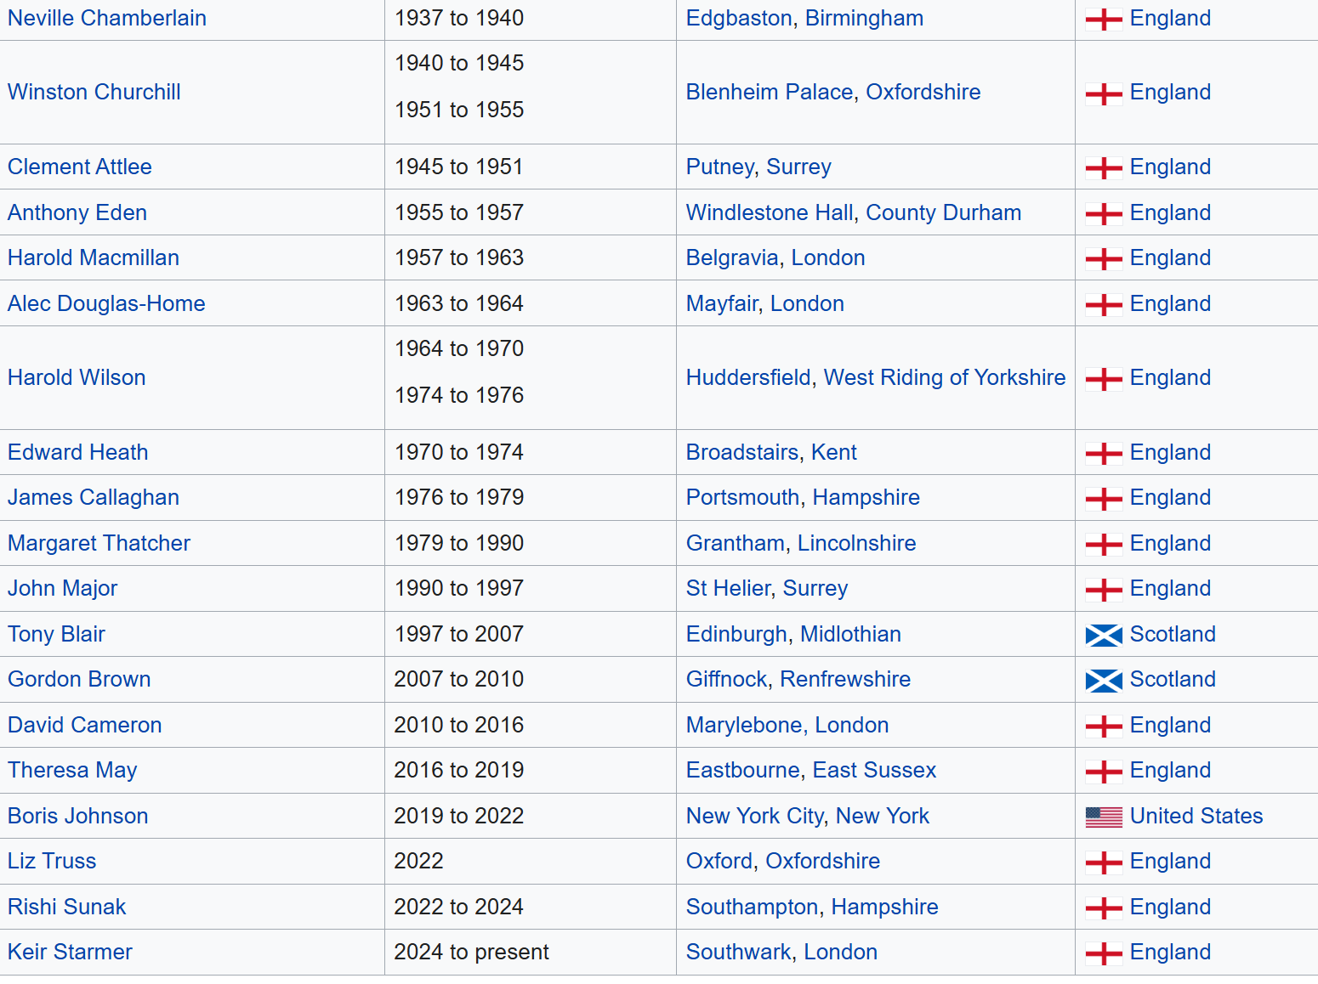Click the England flag in Liz Truss's row
The image size is (1318, 984).
(1104, 862)
